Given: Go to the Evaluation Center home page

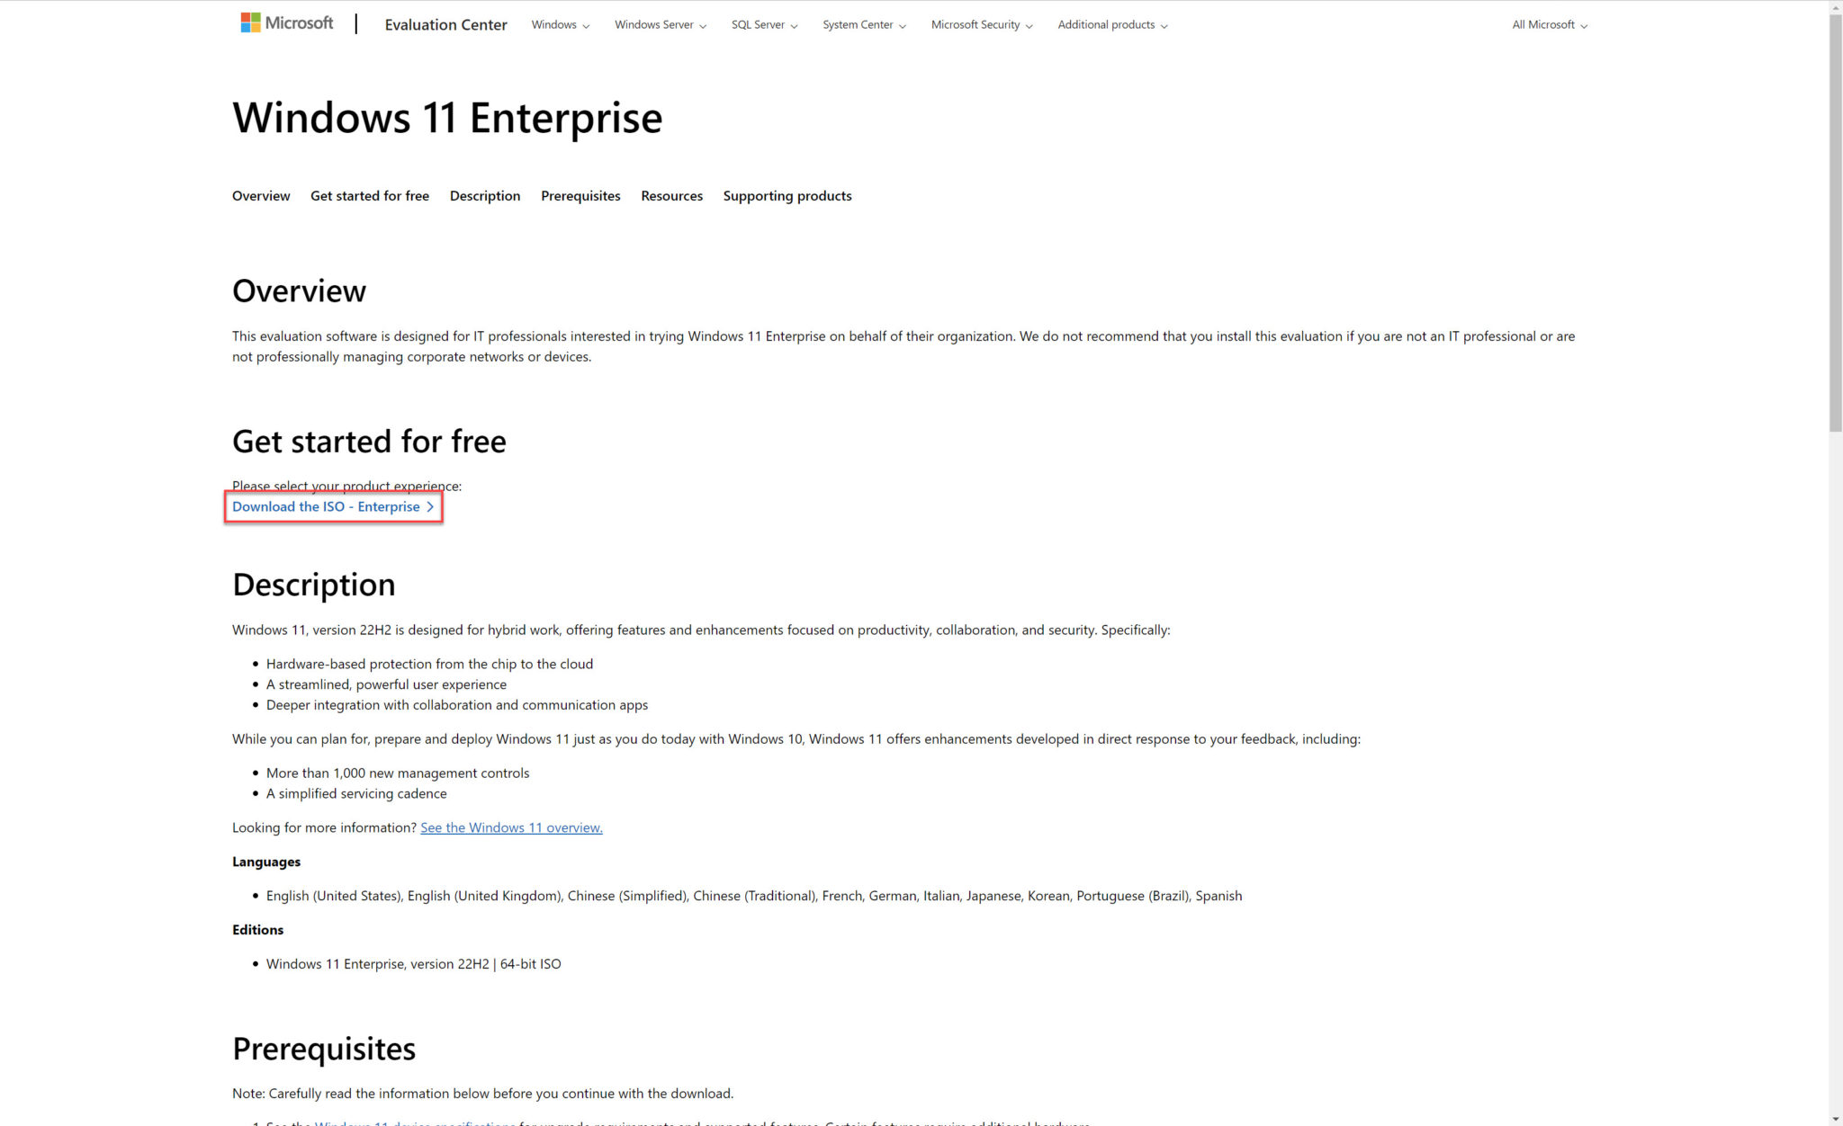Looking at the screenshot, I should pyautogui.click(x=445, y=24).
